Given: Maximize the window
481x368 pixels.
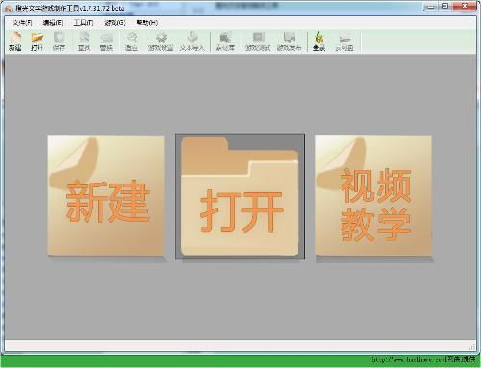Looking at the screenshot, I should 445,7.
